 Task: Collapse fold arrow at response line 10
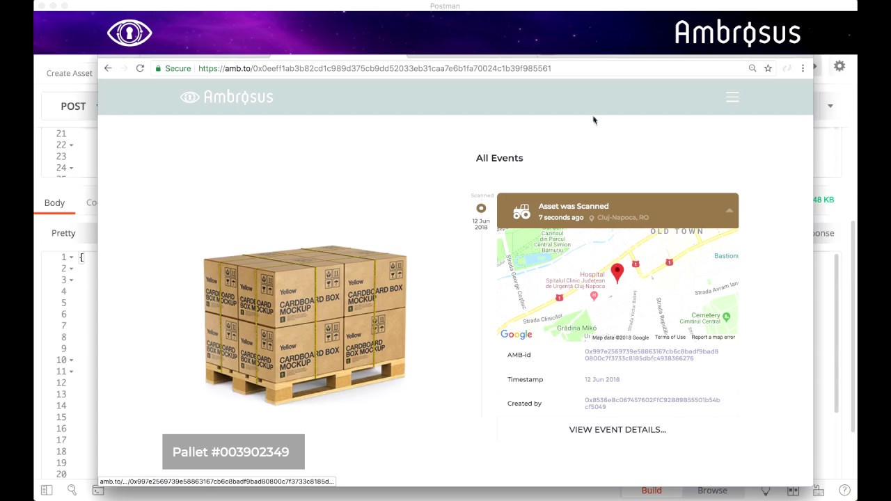(x=71, y=360)
